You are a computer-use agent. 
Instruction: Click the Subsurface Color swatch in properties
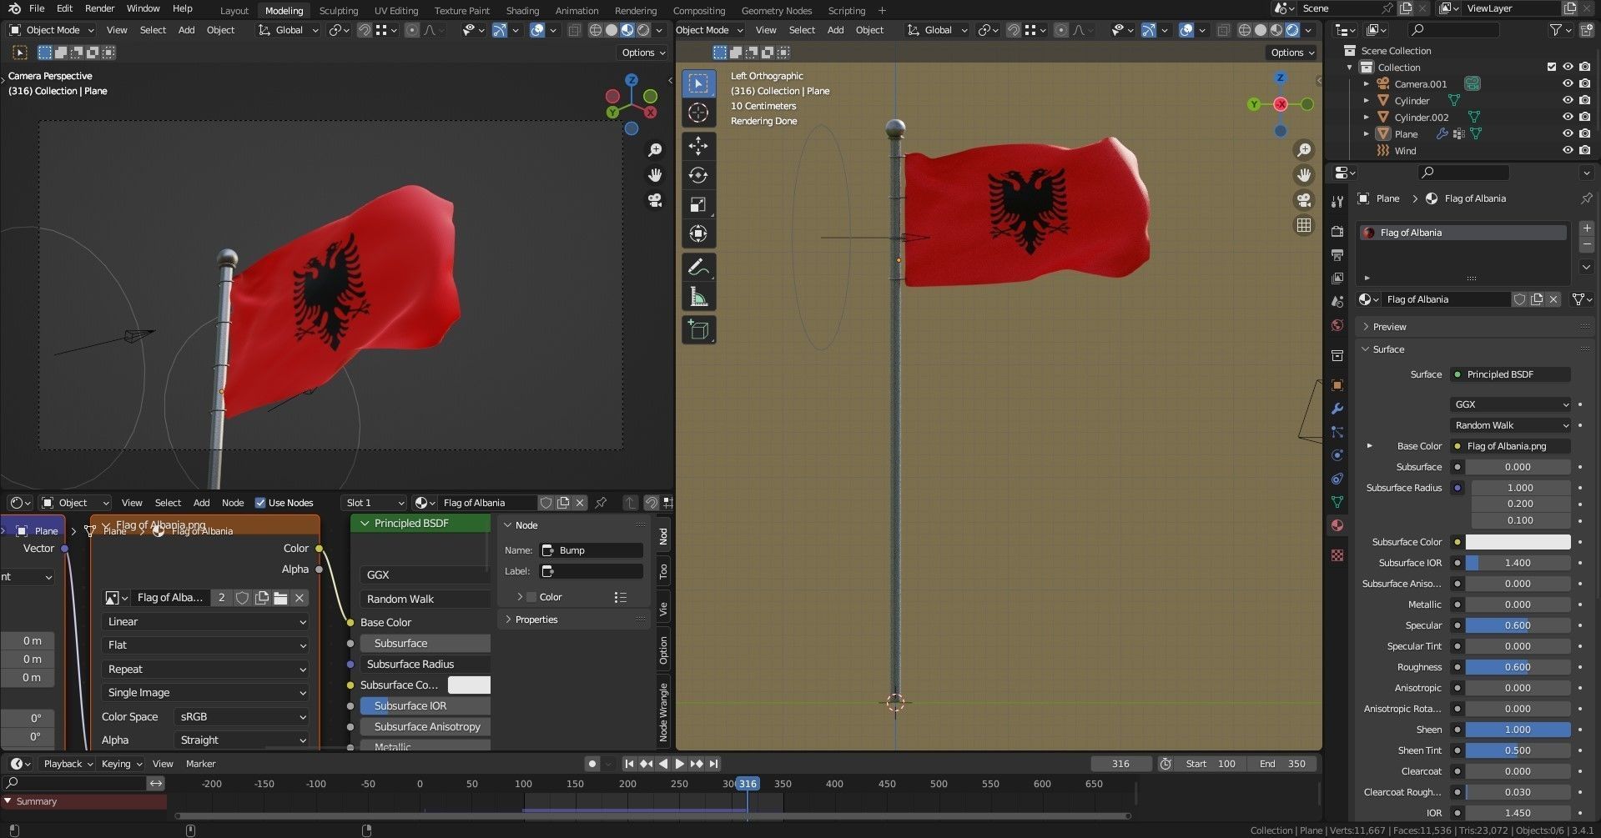(x=1518, y=542)
